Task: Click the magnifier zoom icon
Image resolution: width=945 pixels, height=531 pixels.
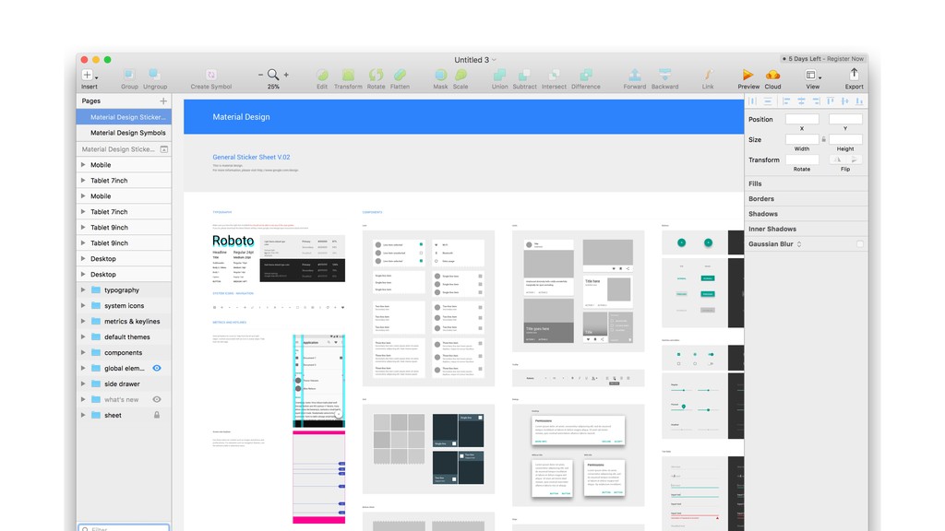Action: point(273,75)
